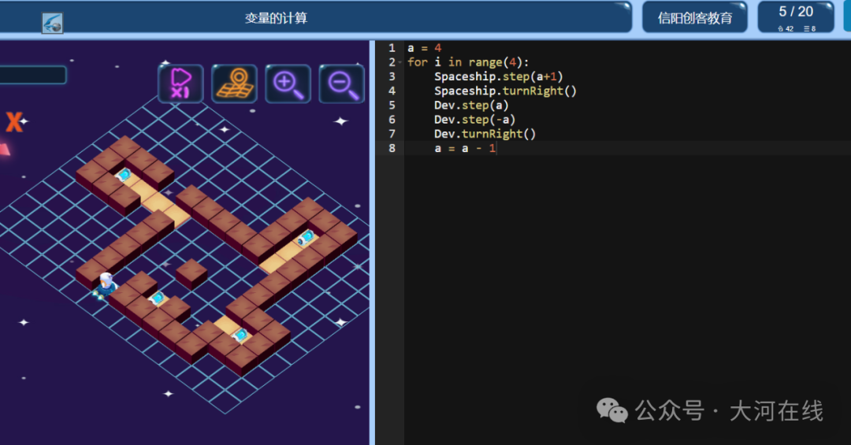The width and height of the screenshot is (851, 445).
Task: Open the map location grid icon
Action: click(x=235, y=83)
